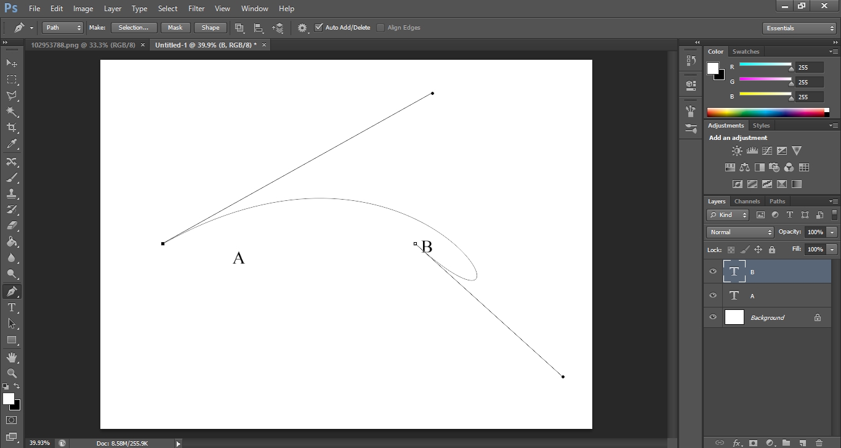841x448 pixels.
Task: Click the Selection... button
Action: (134, 27)
